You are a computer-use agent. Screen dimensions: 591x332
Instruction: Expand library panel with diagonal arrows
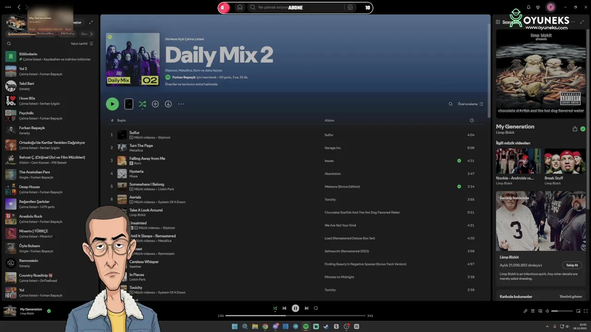click(91, 22)
